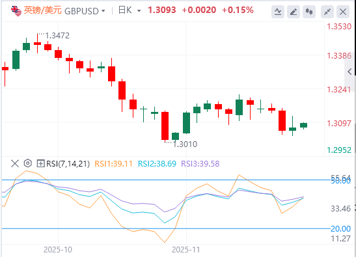Screen dimensions: 356x257
Task: Click RSI(7,14,21) indicator label
Action: [x=68, y=164]
